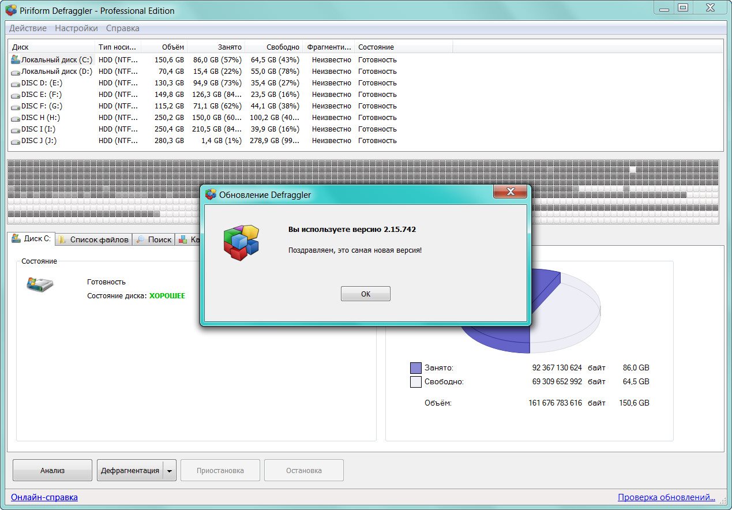Choose the DISC I (I:) drive icon

pos(16,129)
